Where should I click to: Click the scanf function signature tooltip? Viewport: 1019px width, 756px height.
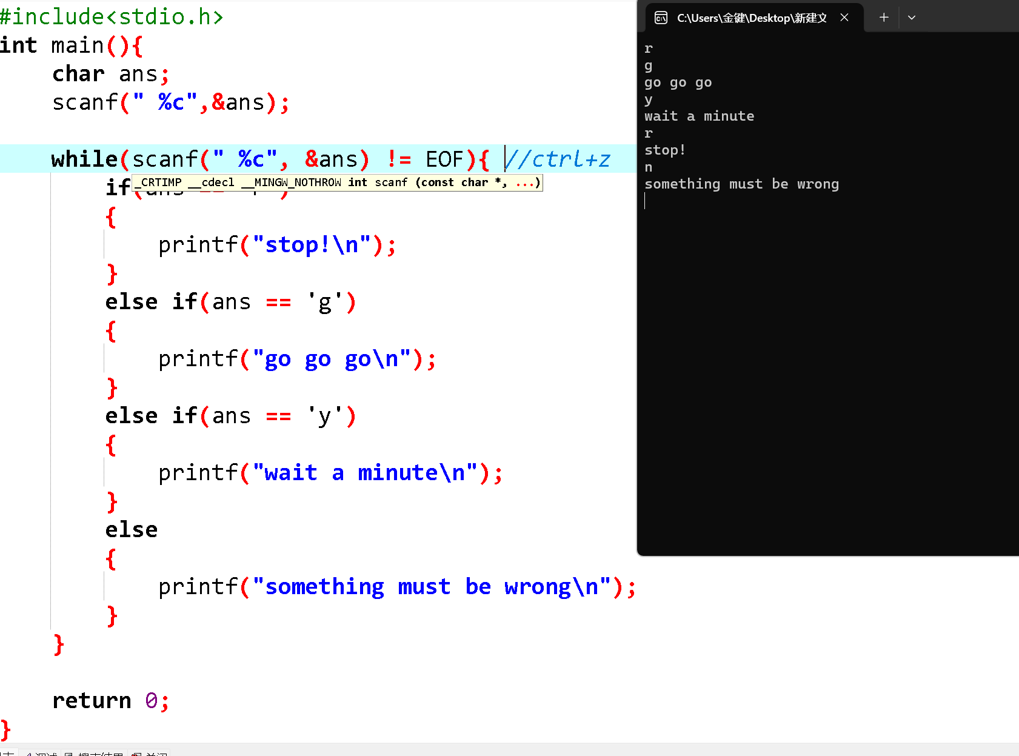tap(338, 182)
